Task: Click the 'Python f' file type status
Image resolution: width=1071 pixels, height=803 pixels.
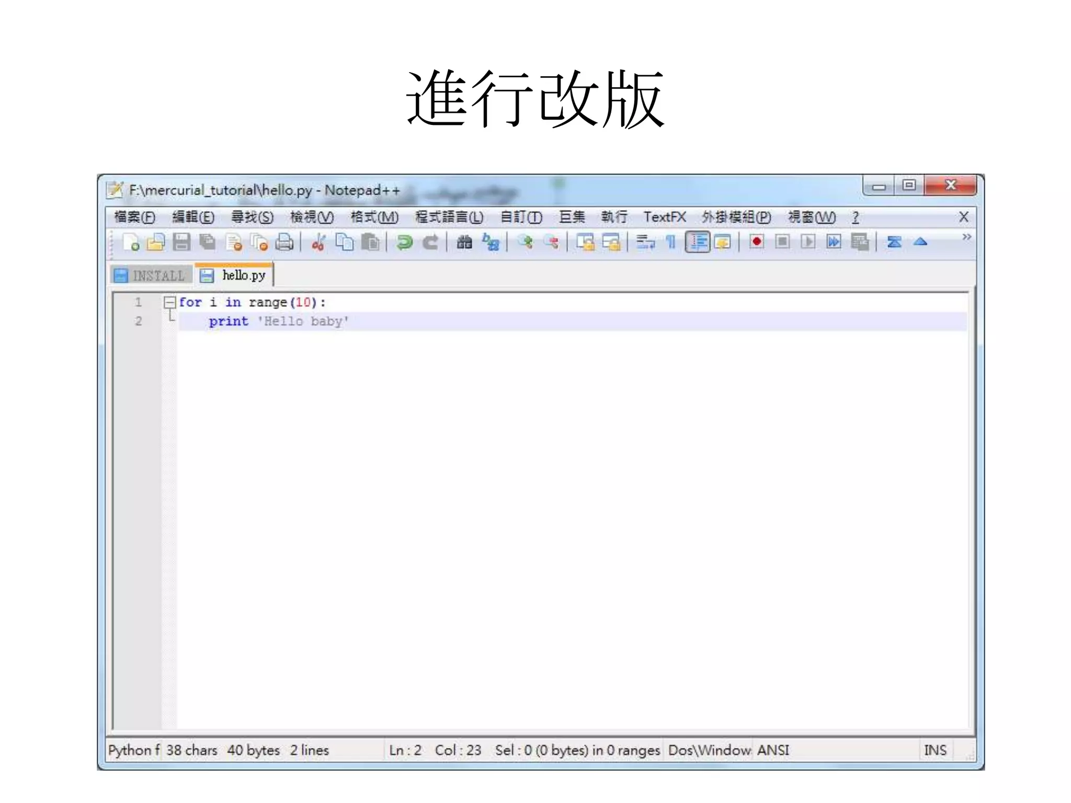Action: [134, 750]
